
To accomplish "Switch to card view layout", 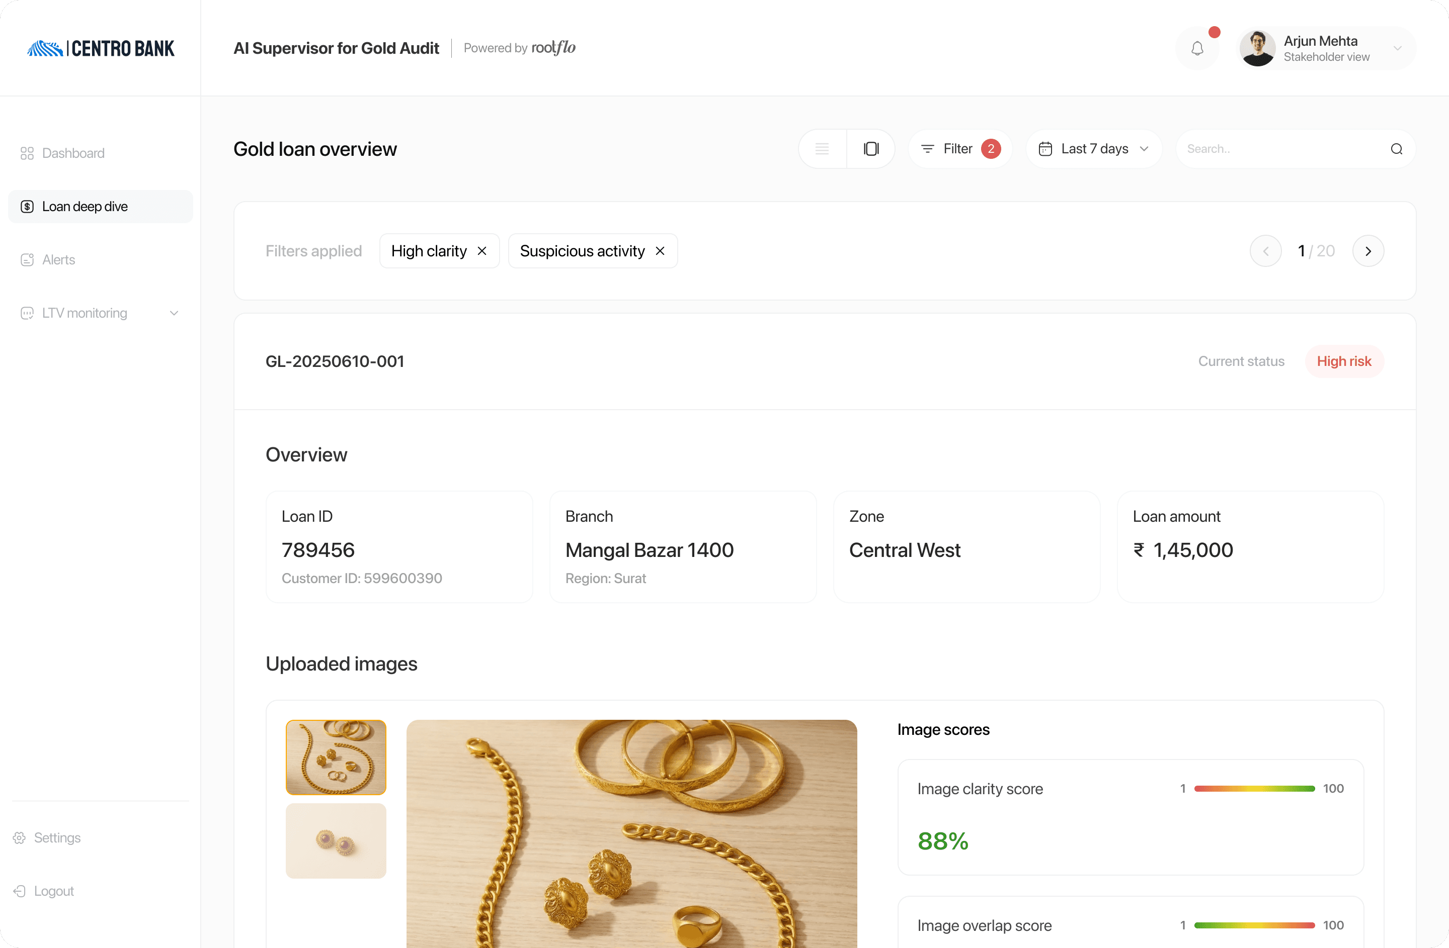I will (x=870, y=149).
